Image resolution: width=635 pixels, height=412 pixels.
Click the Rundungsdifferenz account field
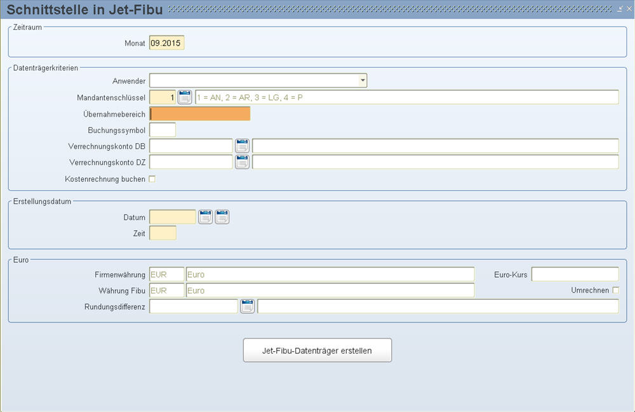[194, 307]
